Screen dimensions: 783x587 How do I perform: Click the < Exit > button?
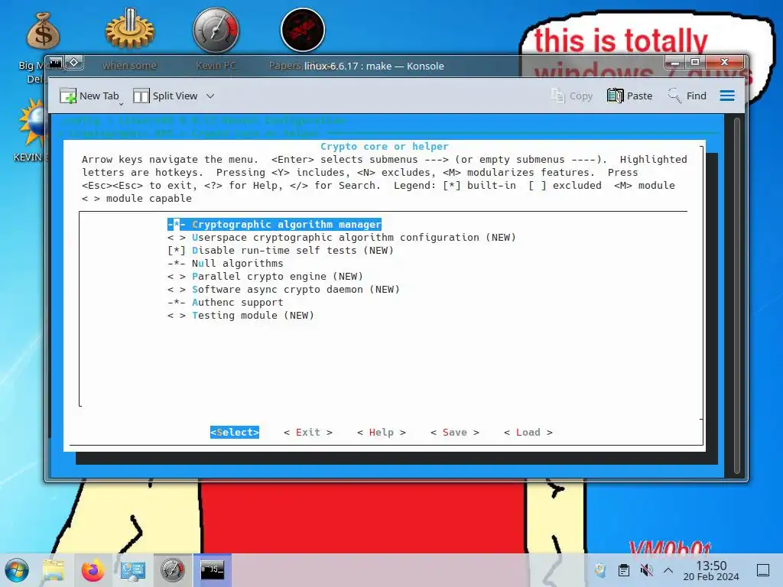pyautogui.click(x=308, y=433)
